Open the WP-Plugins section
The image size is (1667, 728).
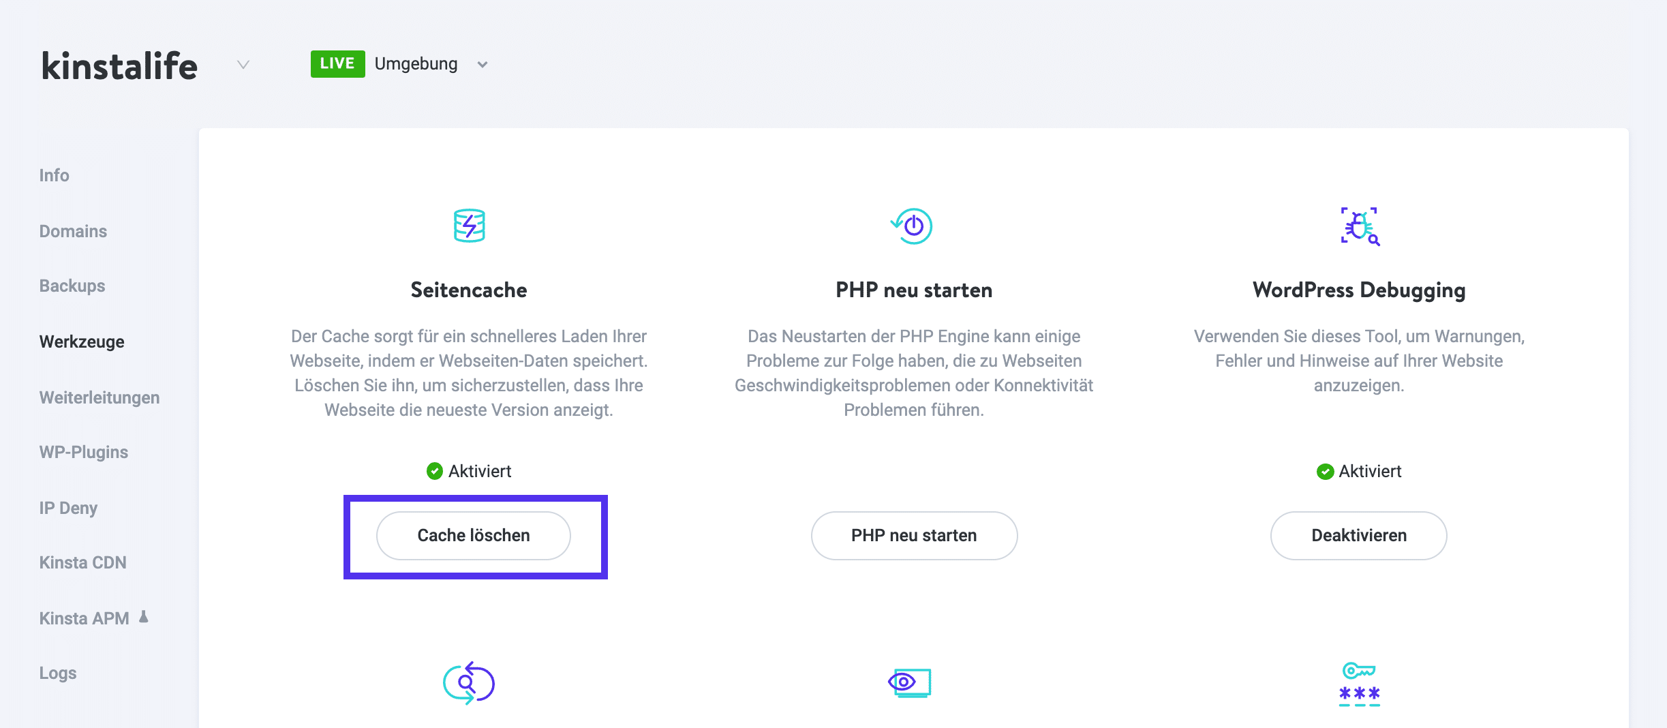[83, 451]
